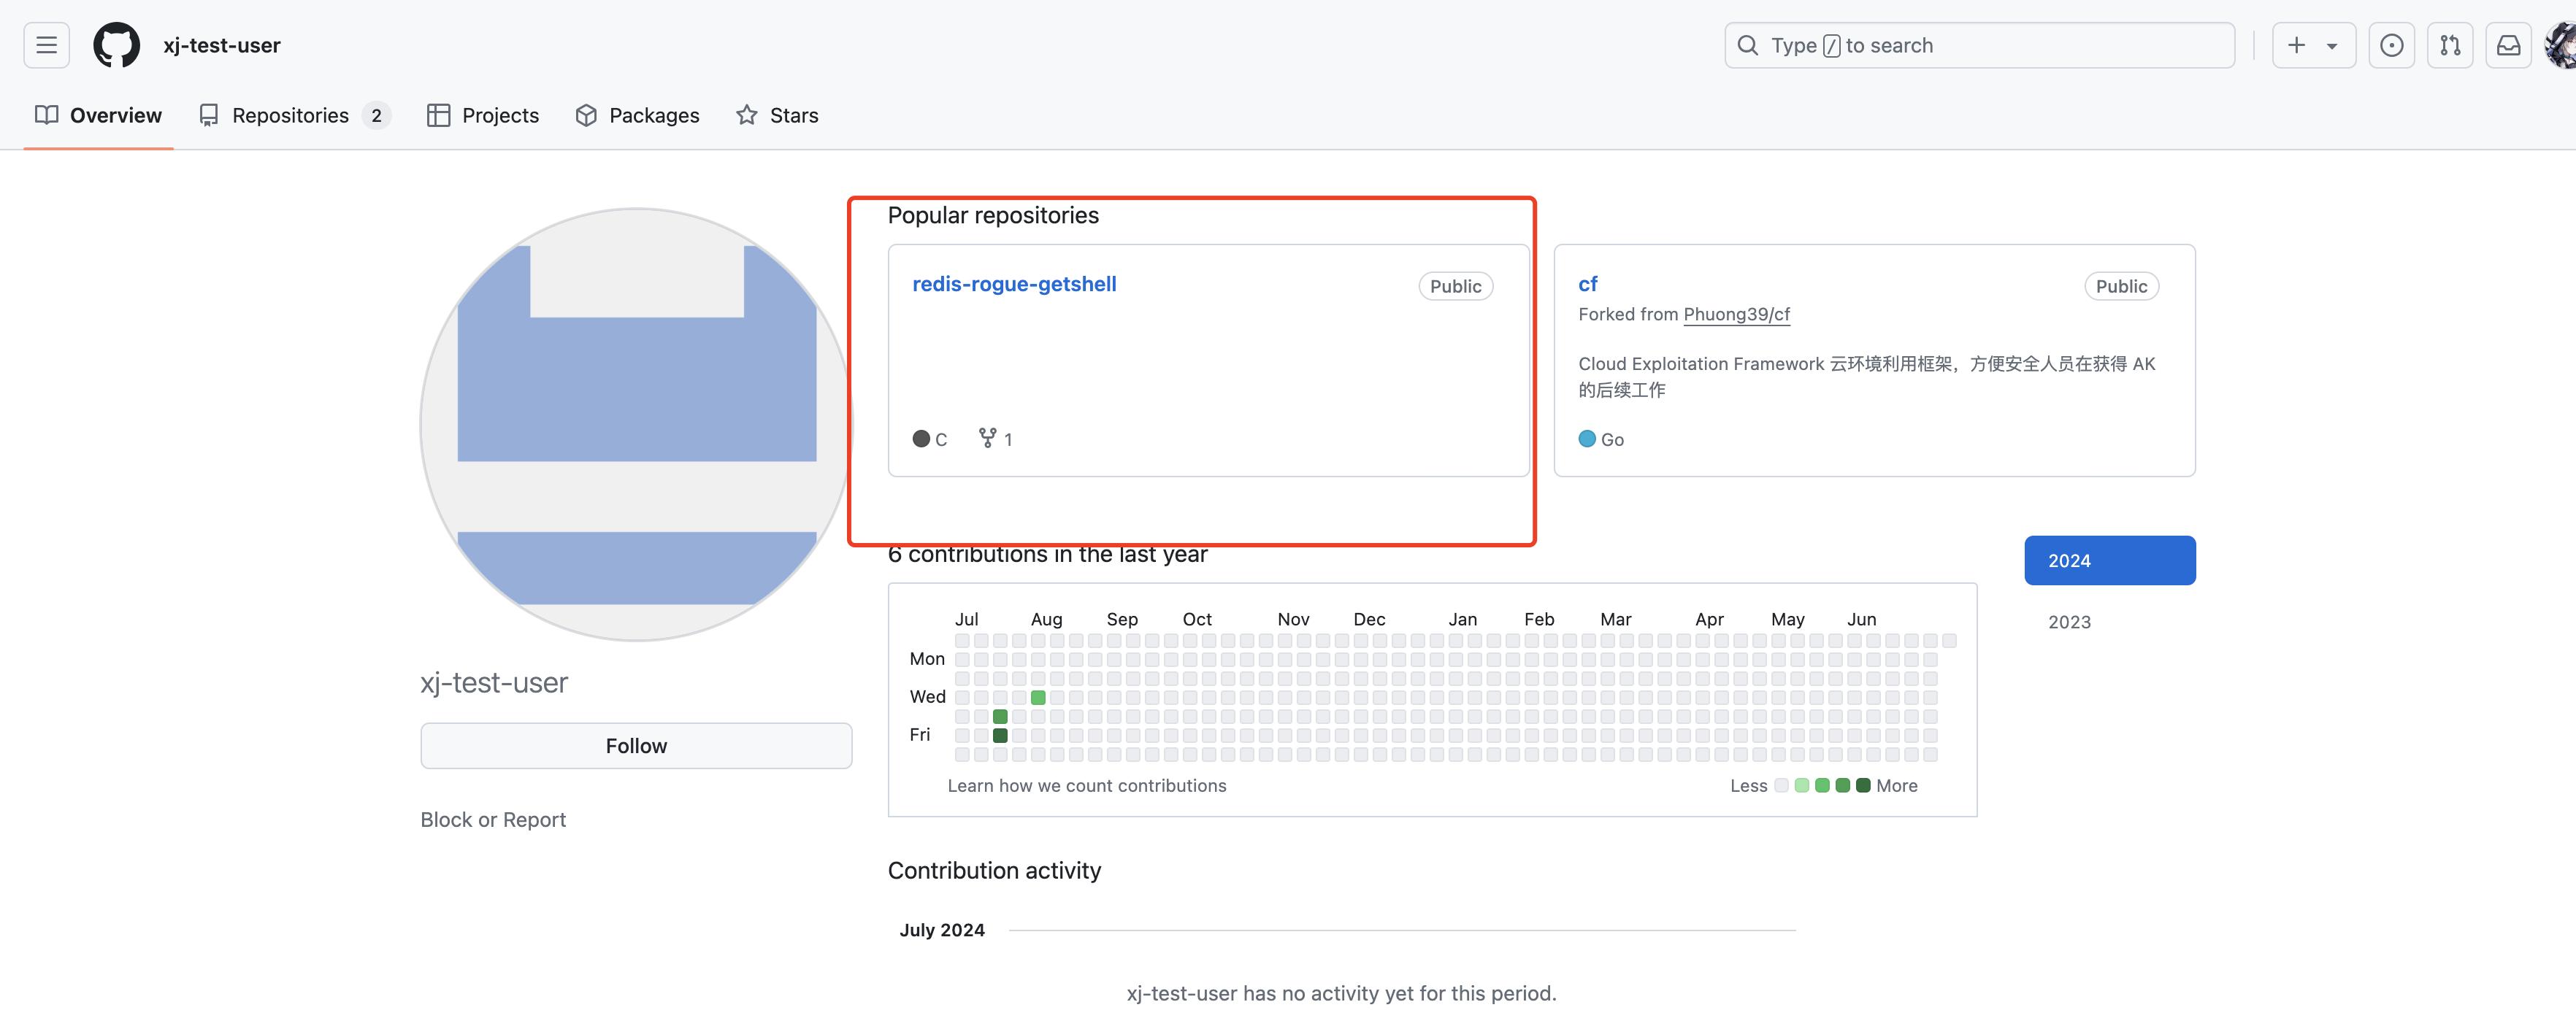The image size is (2576, 1029).
Task: Click the GitHub Octocat logo
Action: [x=116, y=45]
